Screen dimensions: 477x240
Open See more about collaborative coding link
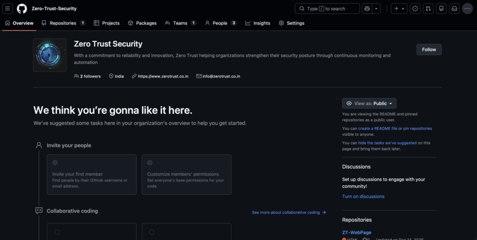[289, 212]
